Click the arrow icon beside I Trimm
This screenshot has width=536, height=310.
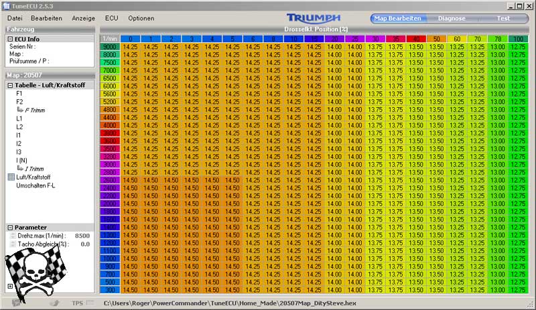[20, 168]
